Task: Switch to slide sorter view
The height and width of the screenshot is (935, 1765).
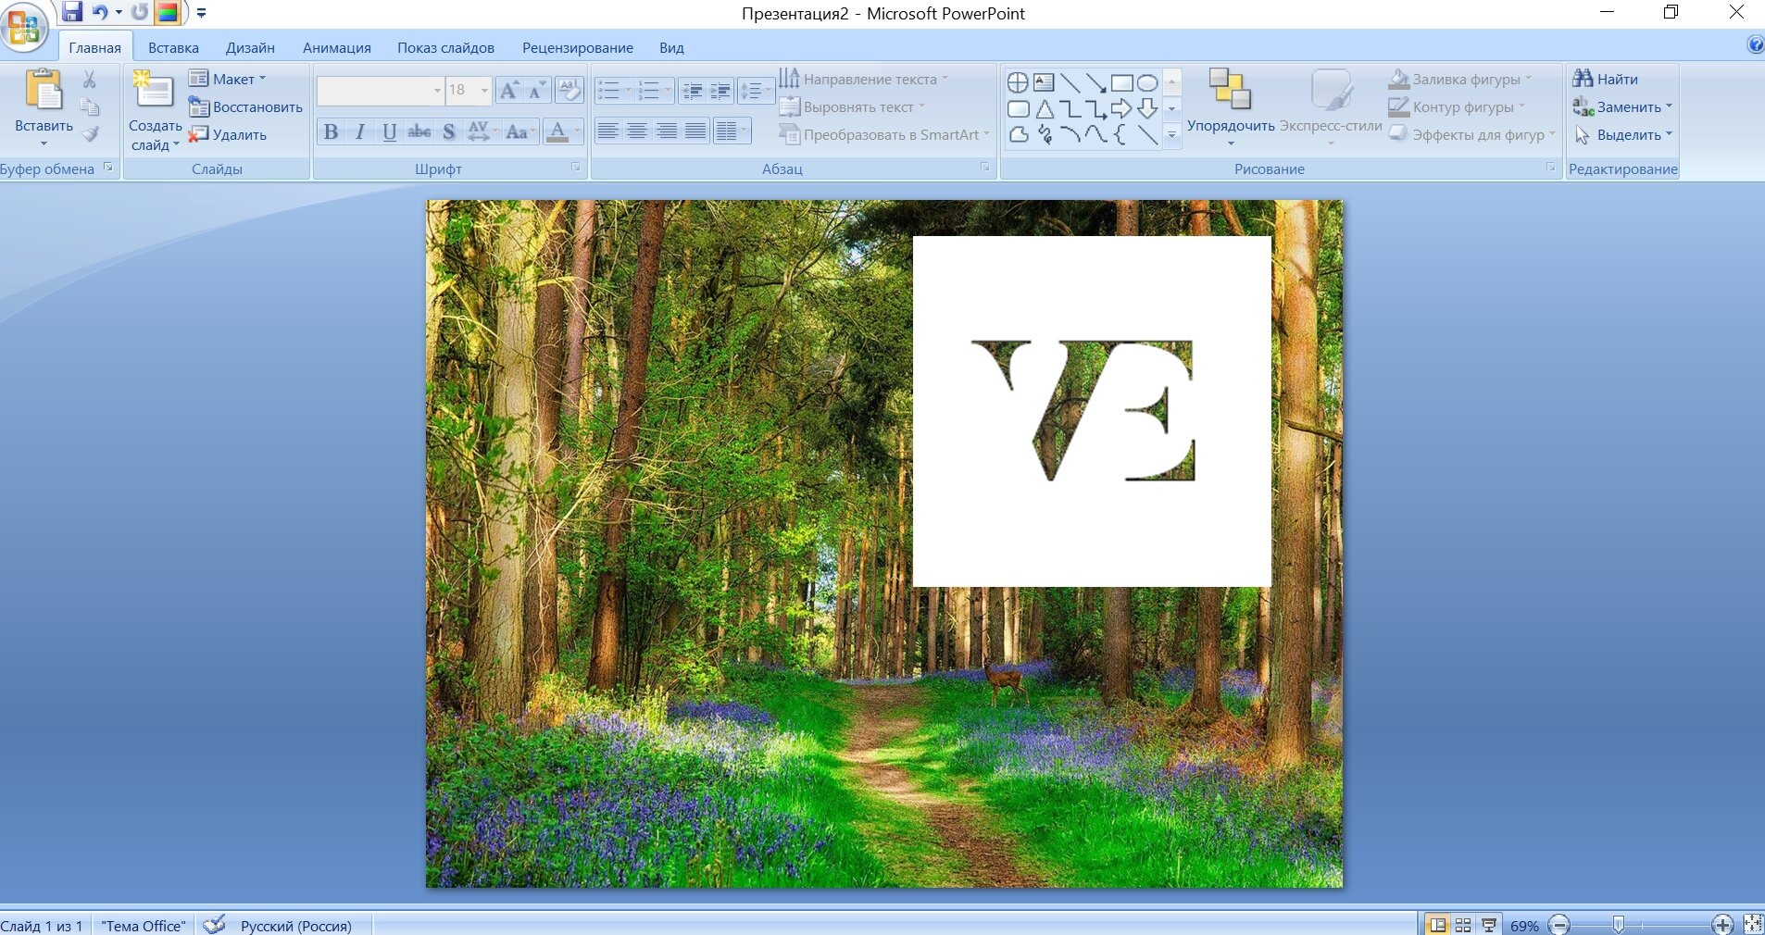Action: (1463, 925)
